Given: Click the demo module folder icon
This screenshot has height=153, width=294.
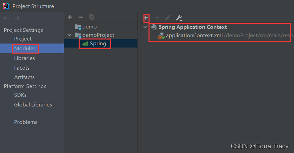Looking at the screenshot, I should [x=78, y=27].
